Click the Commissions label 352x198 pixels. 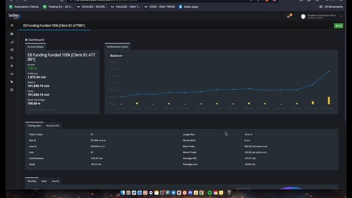(x=36, y=158)
